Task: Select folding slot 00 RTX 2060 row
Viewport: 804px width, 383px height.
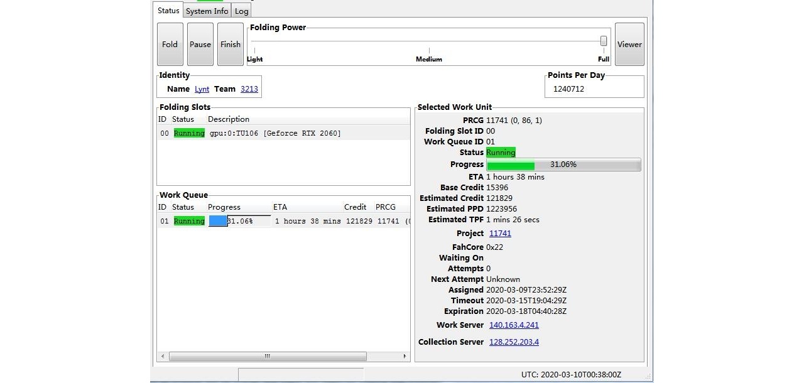Action: pos(283,133)
